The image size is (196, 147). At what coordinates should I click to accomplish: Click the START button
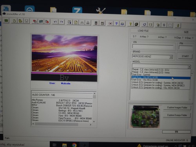point(185,56)
